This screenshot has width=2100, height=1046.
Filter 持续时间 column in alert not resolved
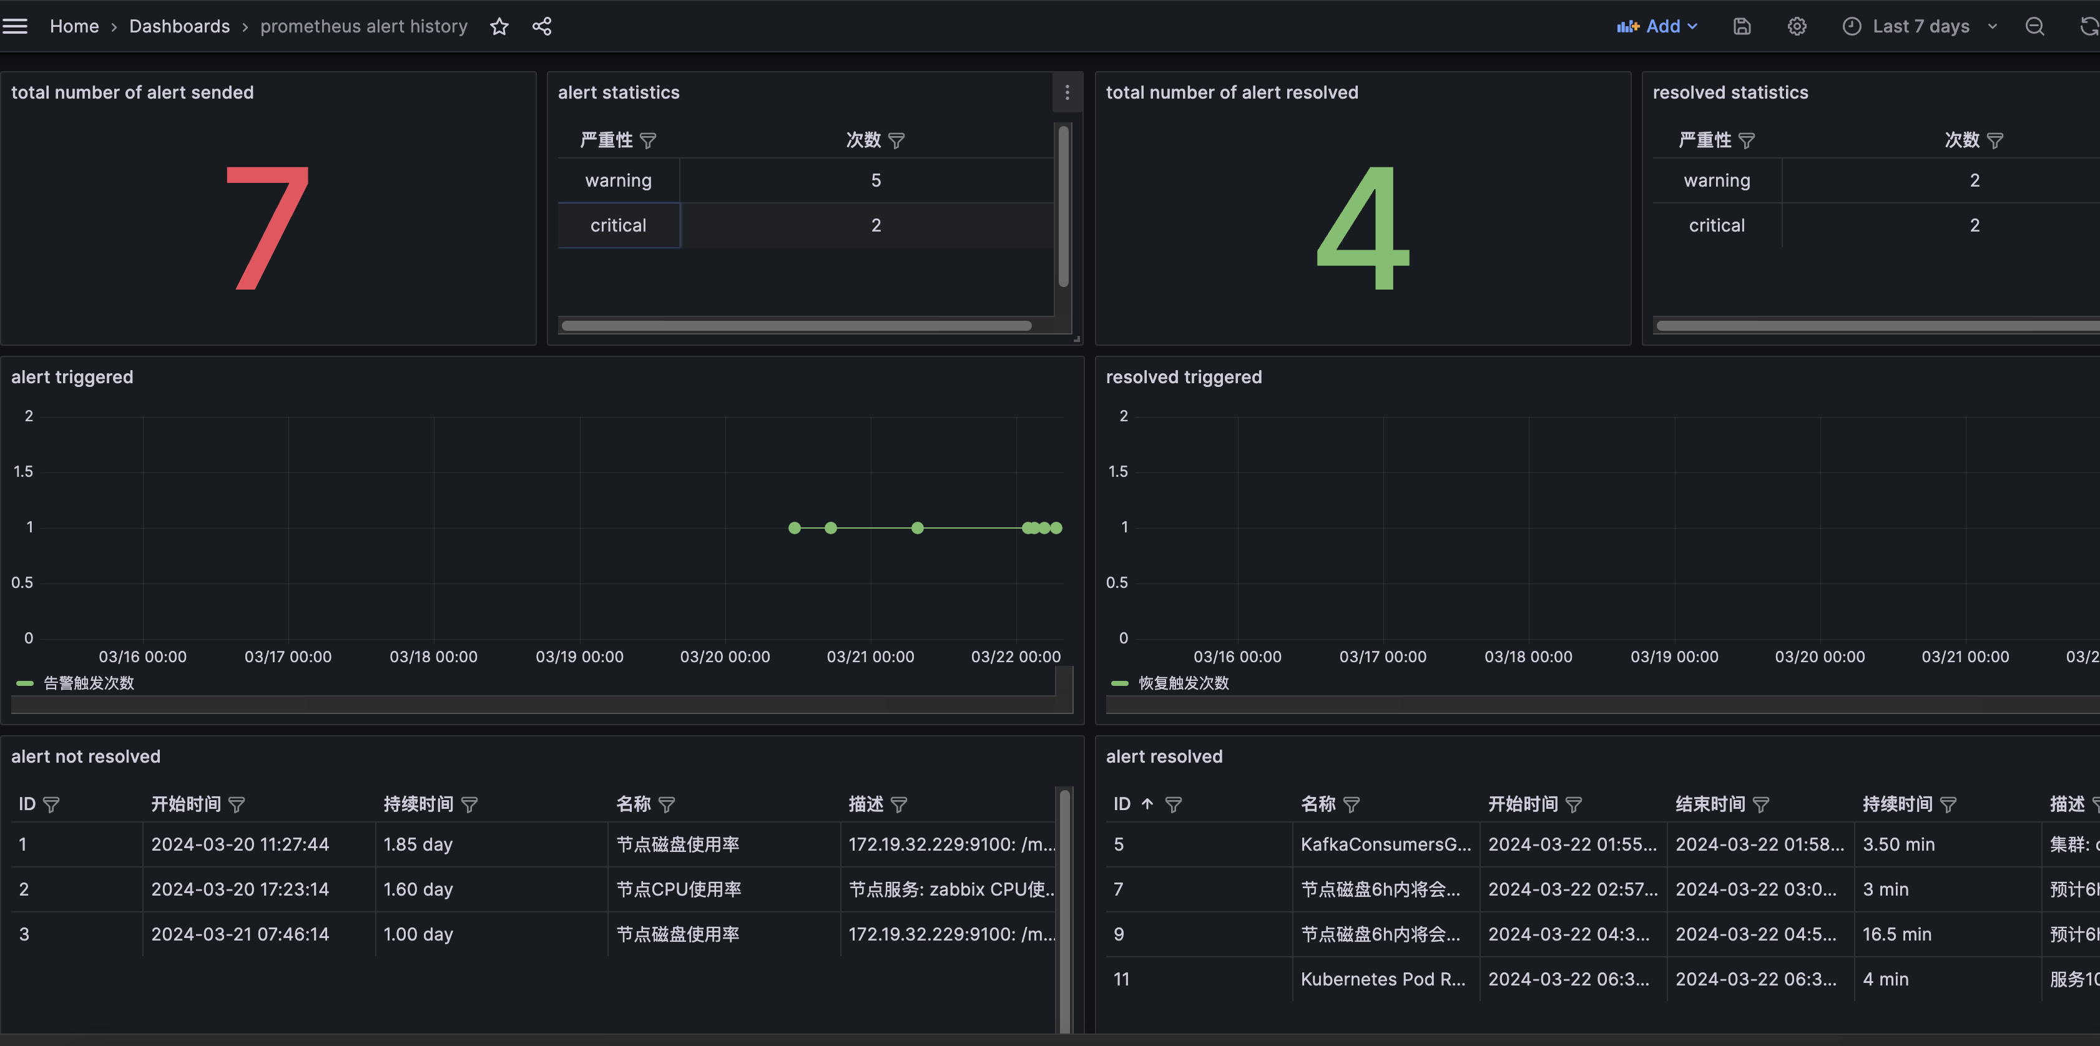coord(469,804)
